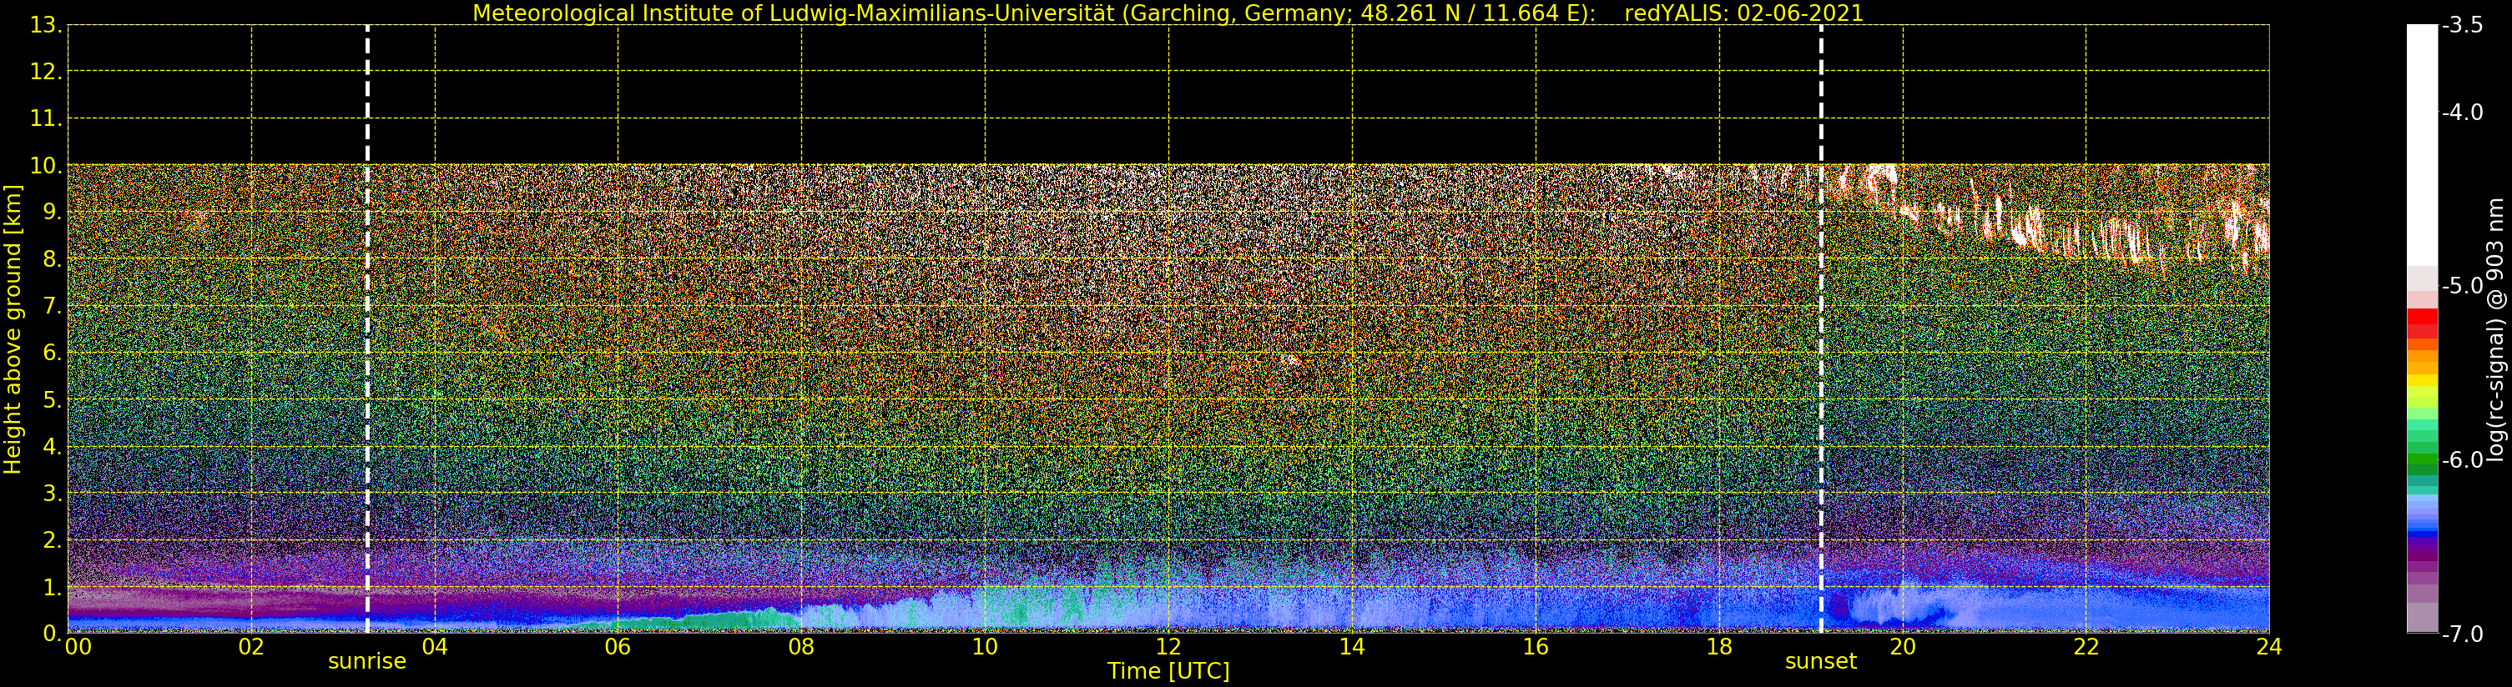Image resolution: width=2512 pixels, height=687 pixels.
Task: Click the "3." height axis tick label
Action: click(52, 494)
